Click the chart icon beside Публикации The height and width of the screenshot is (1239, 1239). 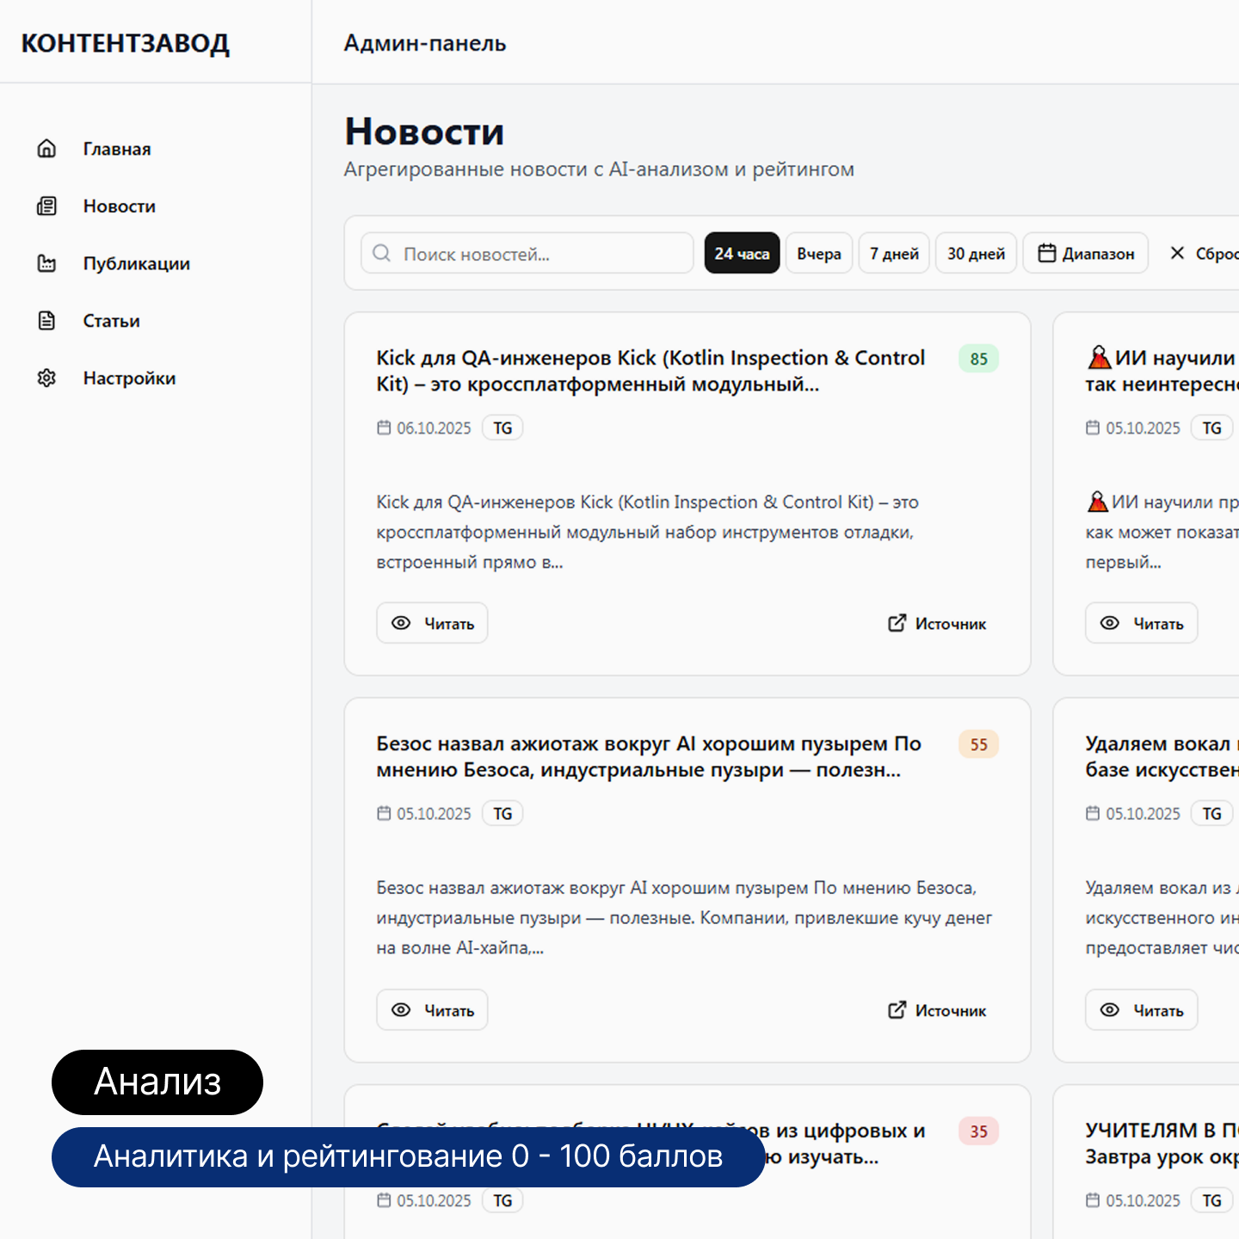tap(46, 263)
